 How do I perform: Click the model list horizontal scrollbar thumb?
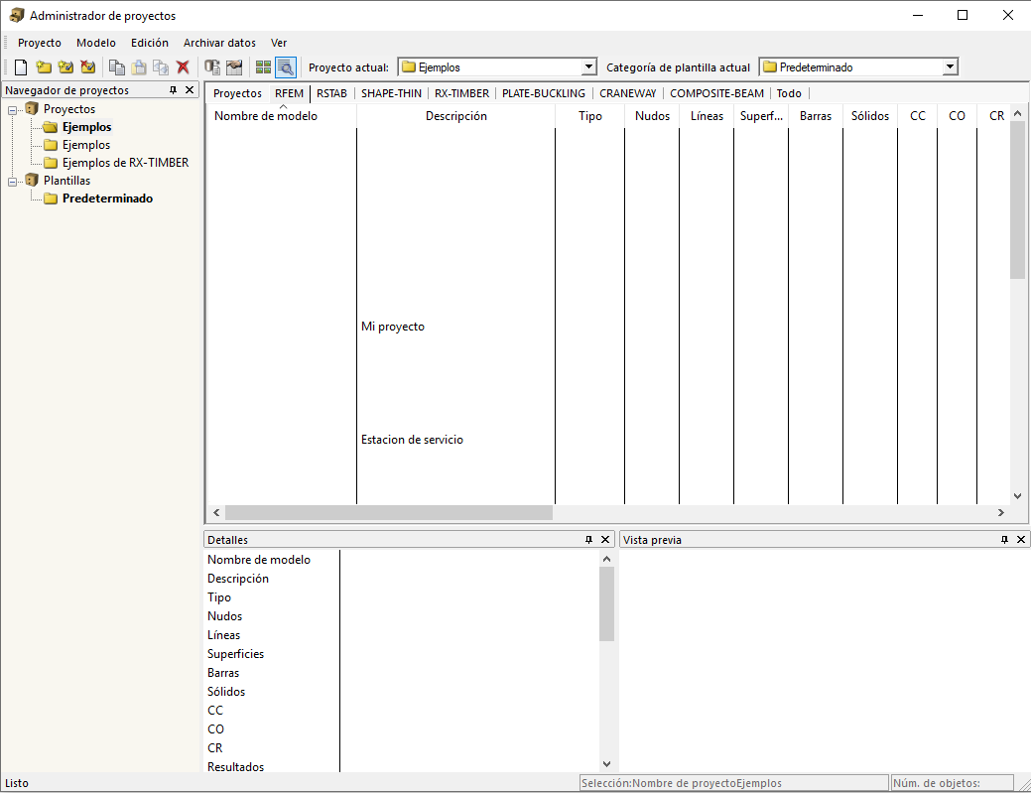(x=389, y=512)
